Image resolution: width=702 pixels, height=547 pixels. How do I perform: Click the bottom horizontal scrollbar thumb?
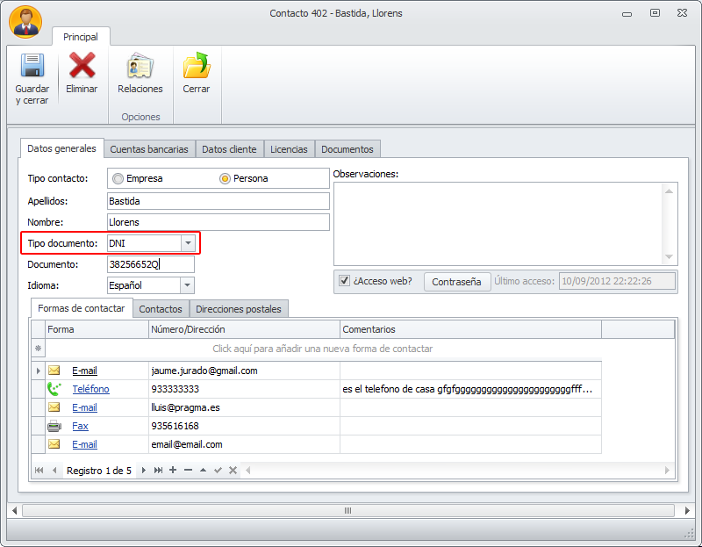347,510
